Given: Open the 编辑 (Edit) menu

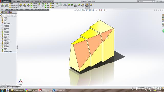Looking at the screenshot, I should coord(19,1).
